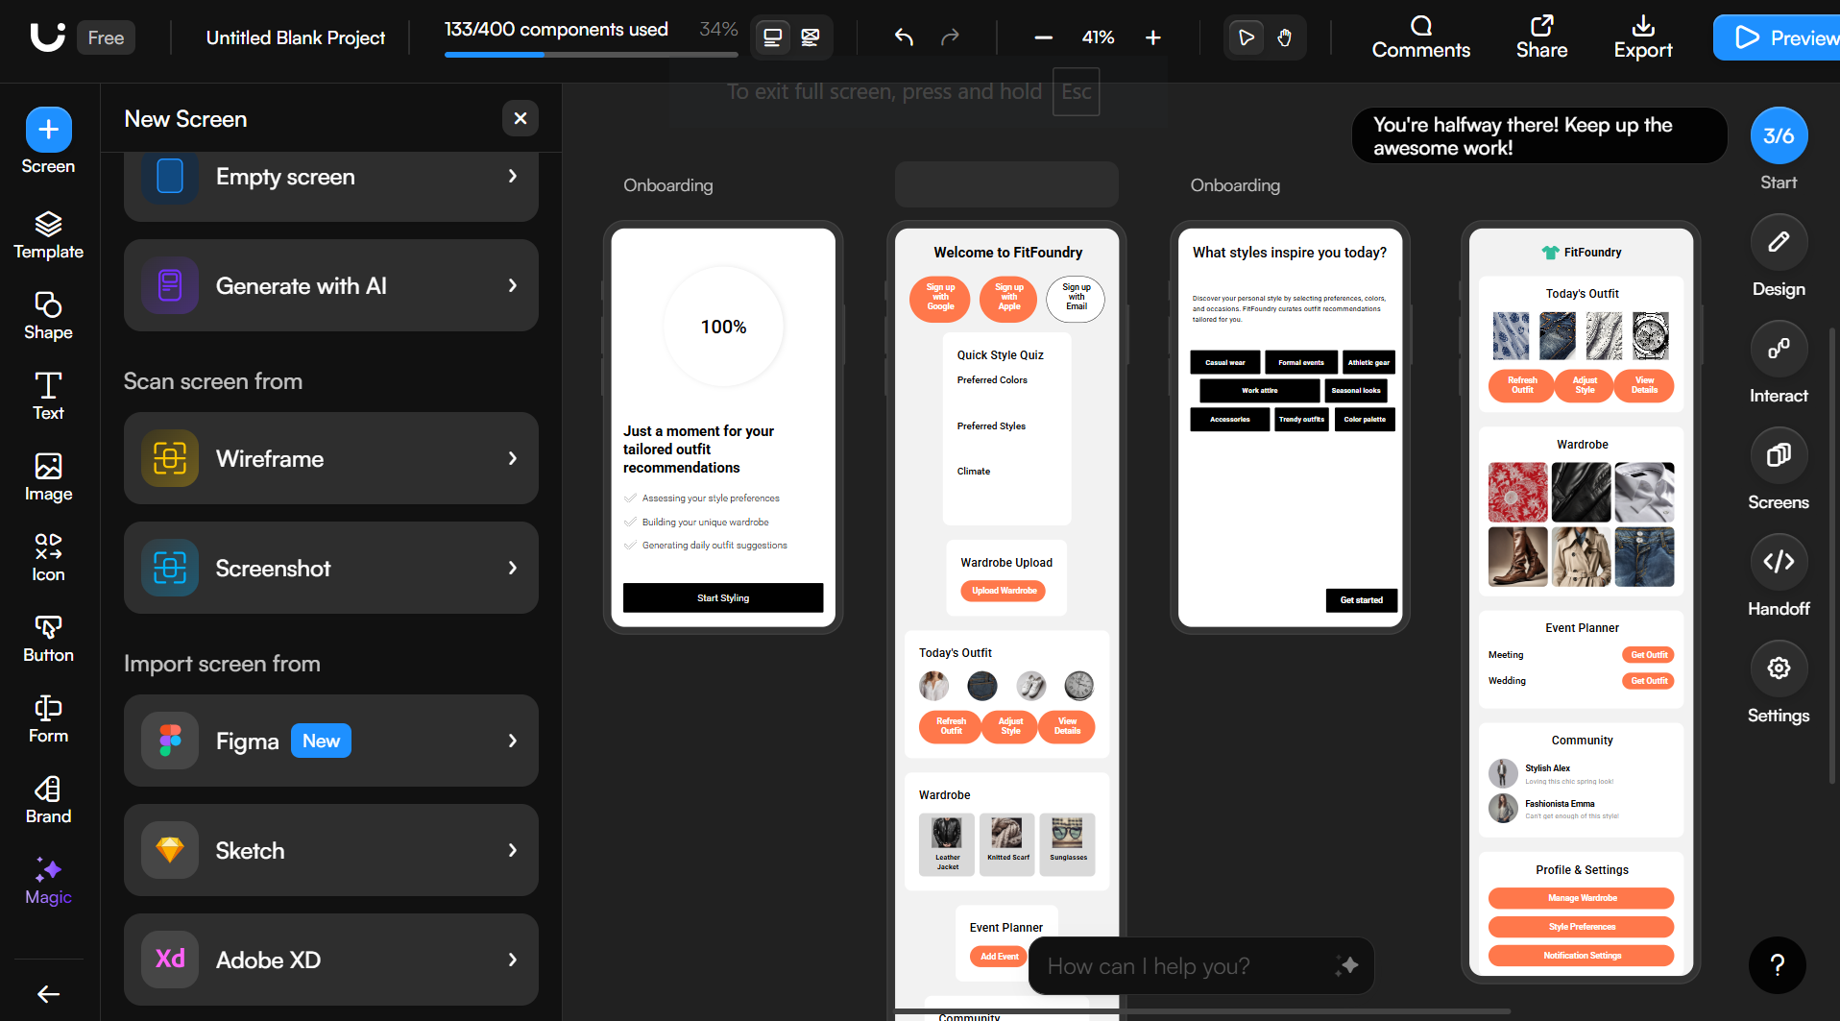The width and height of the screenshot is (1840, 1021).
Task: Click the Onboarding label above first screen
Action: [x=668, y=185]
